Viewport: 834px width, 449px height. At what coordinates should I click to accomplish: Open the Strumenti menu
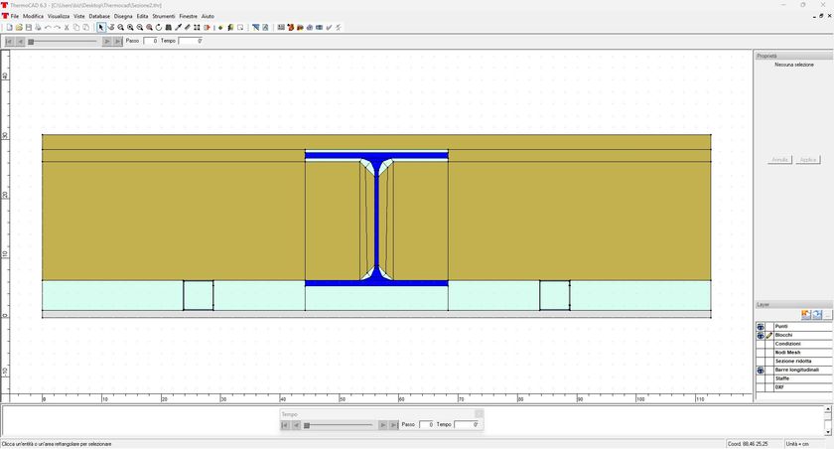click(164, 17)
